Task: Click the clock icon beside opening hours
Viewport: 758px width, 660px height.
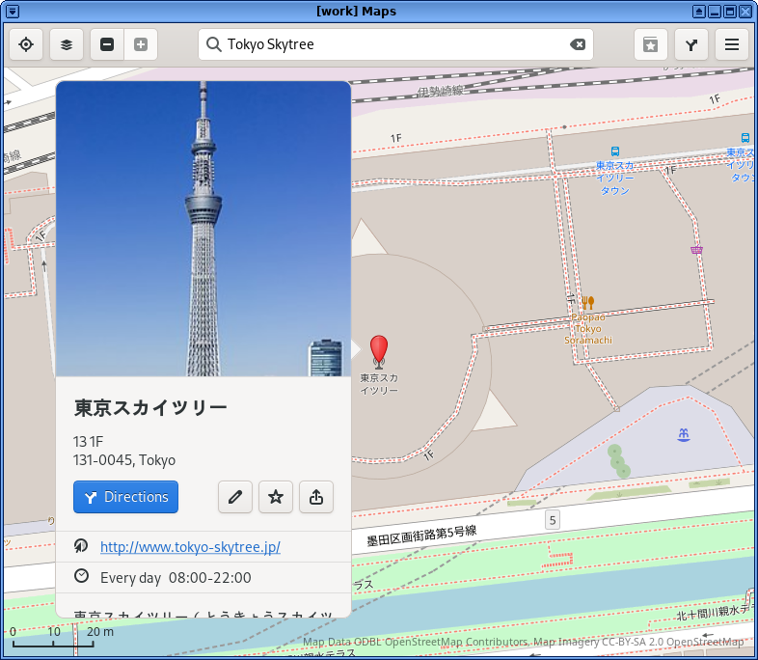Action: click(x=81, y=576)
